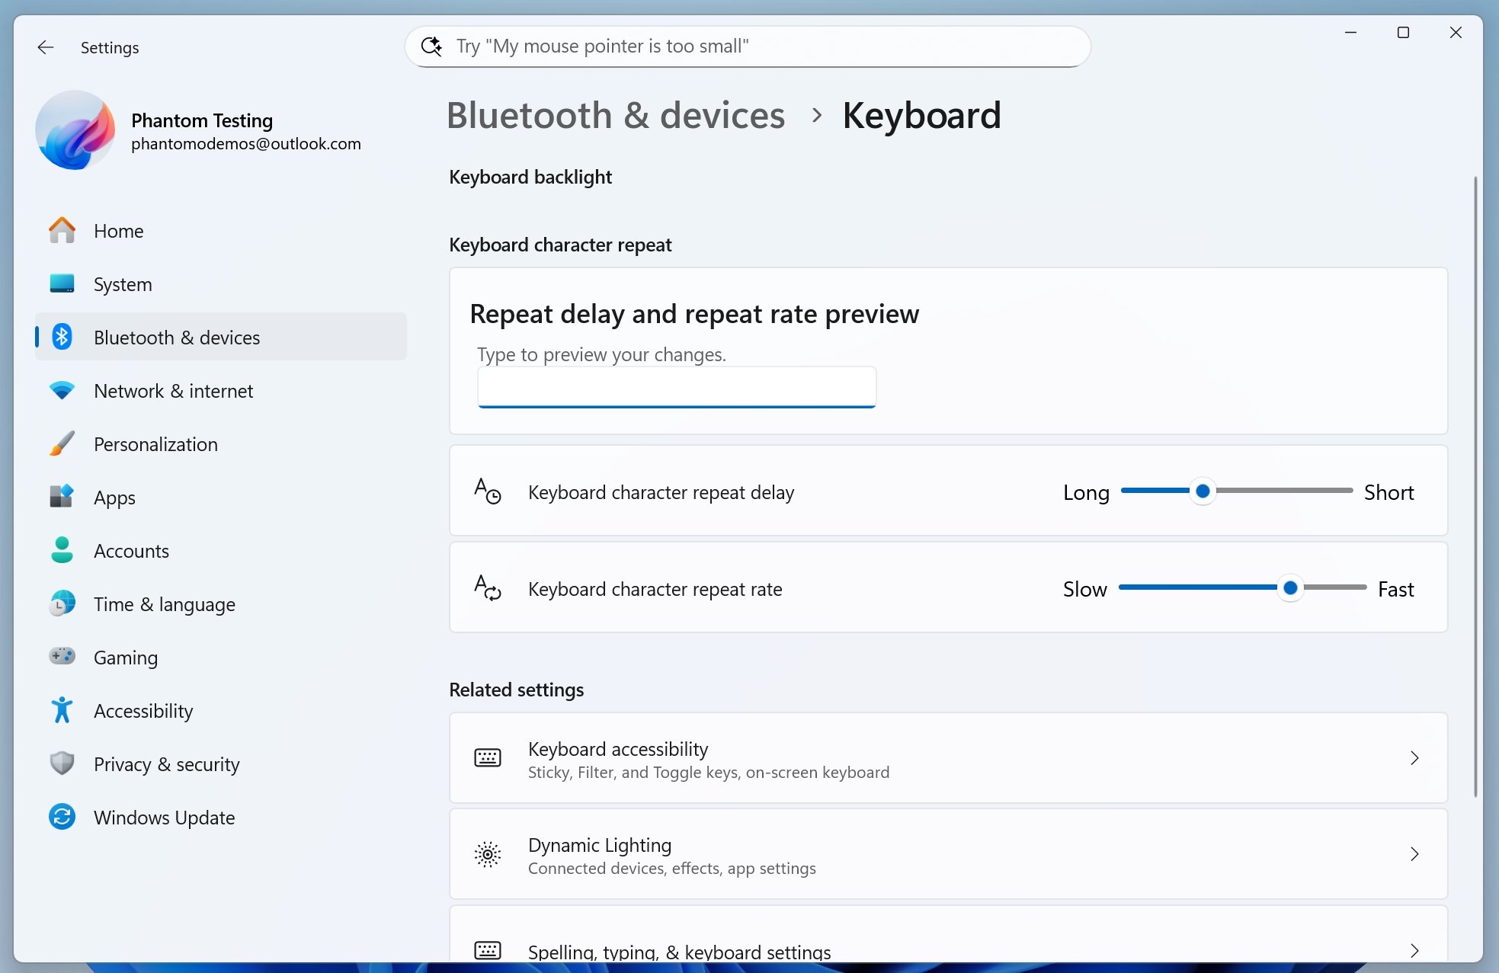
Task: Click the keyboard character repeat delay icon
Action: 488,491
